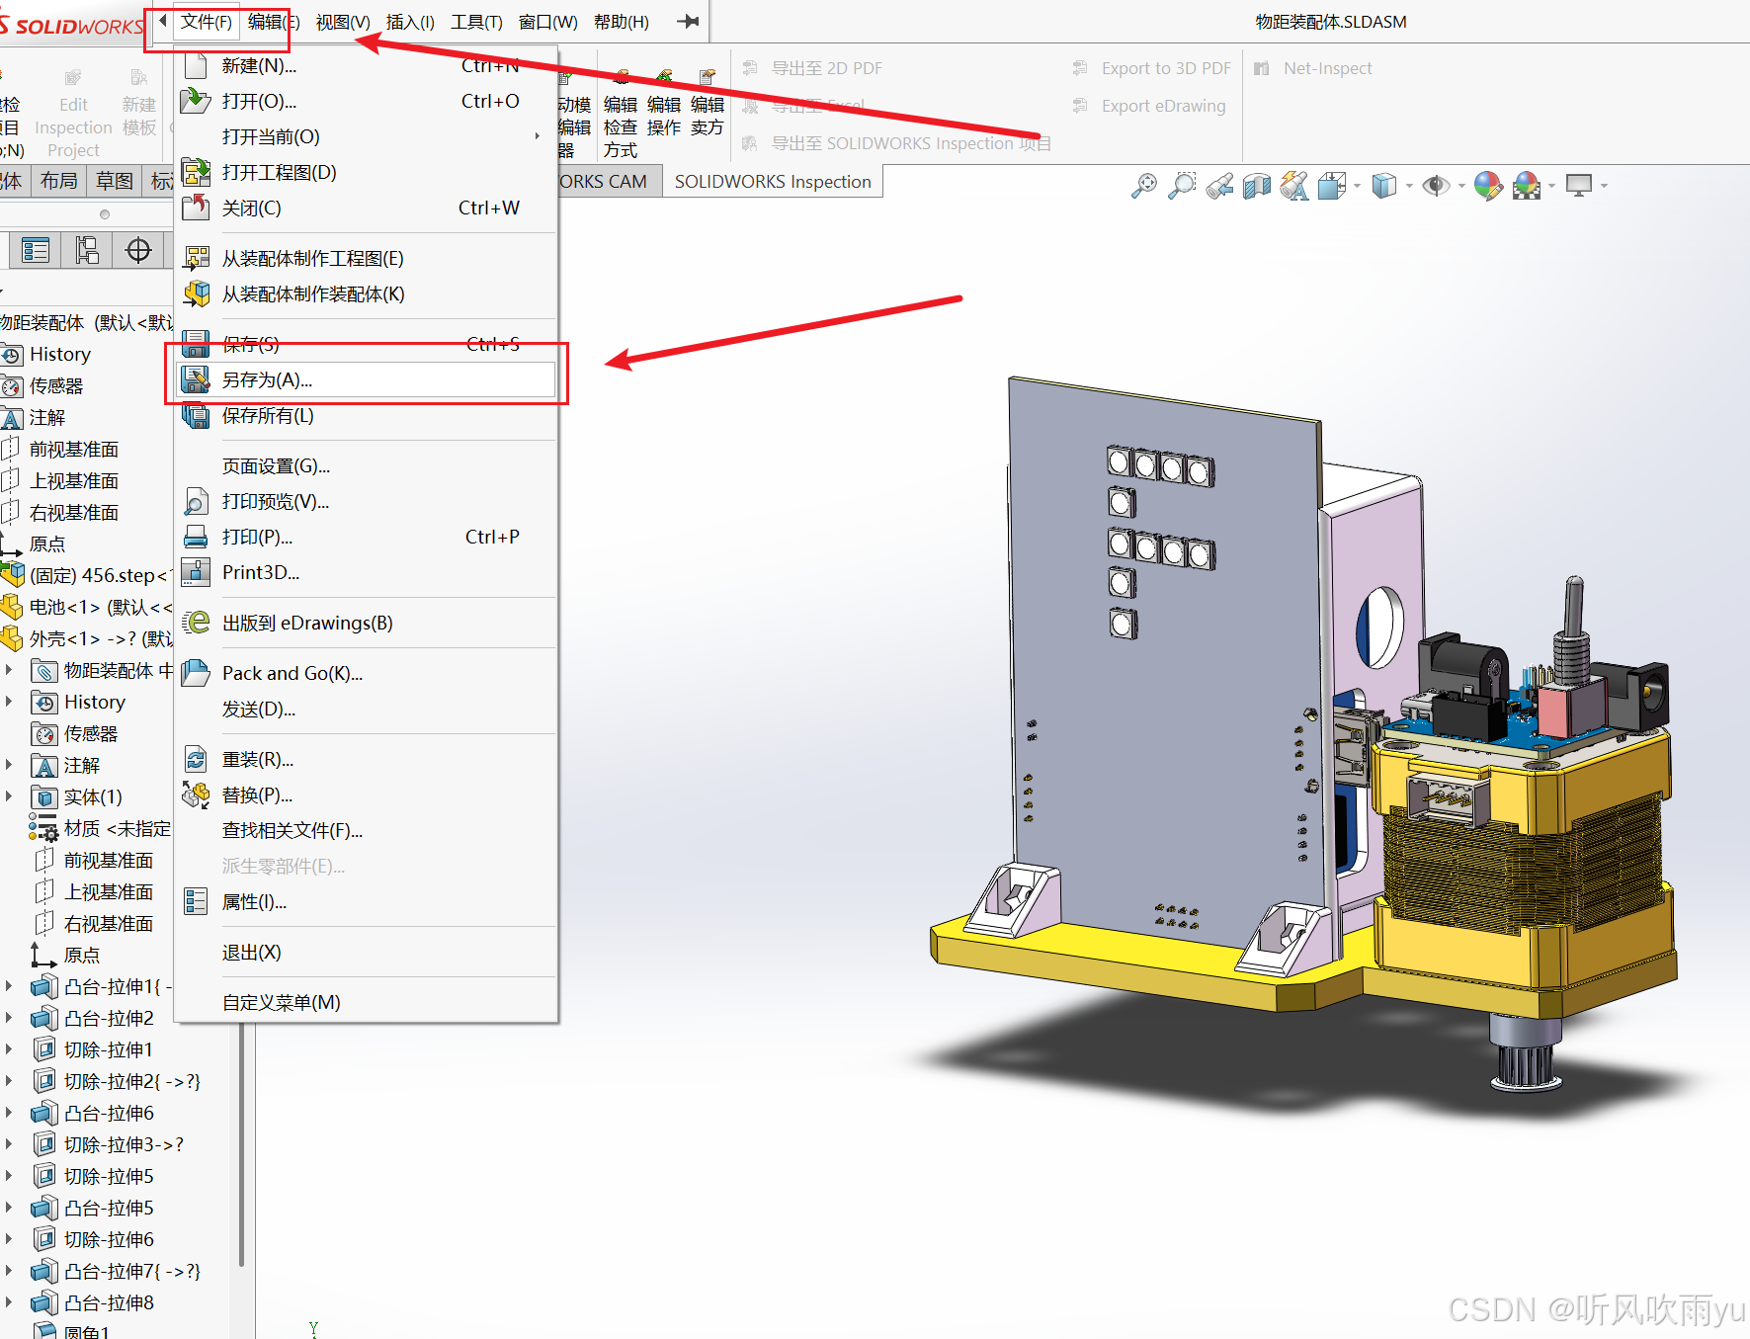Open 属性(I)... menu entry
Screen dimensions: 1750x1339
(366, 901)
